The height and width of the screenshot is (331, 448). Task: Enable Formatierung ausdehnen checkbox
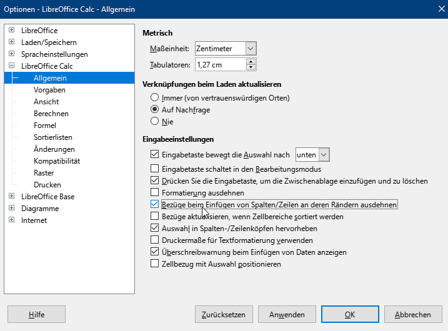point(154,192)
